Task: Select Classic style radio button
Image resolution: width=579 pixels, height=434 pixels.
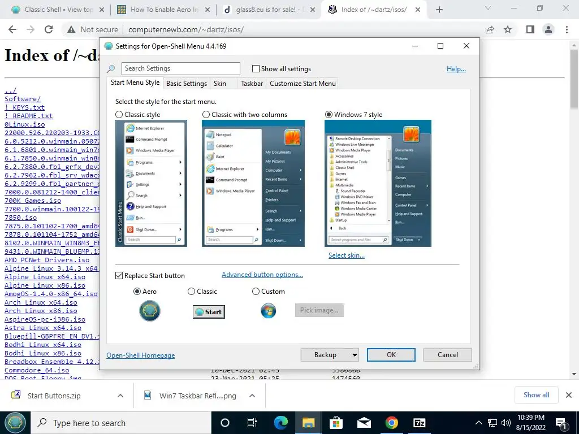Action: coord(119,115)
